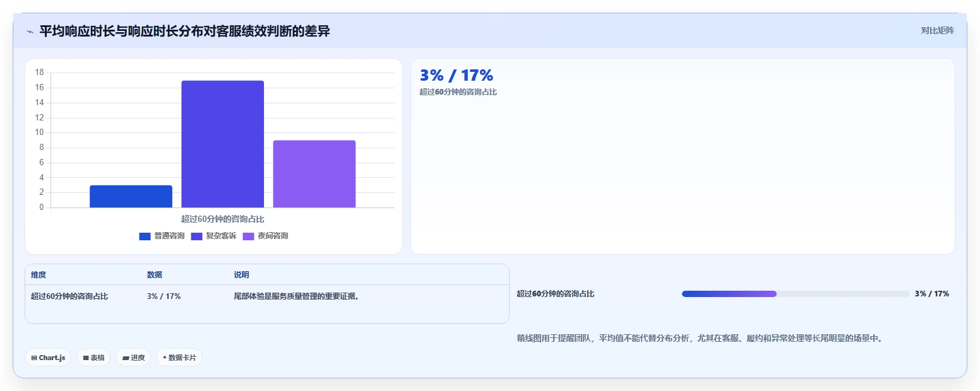Click the data card caption 超过60分钟的咨询占比
980x391 pixels.
click(x=458, y=92)
